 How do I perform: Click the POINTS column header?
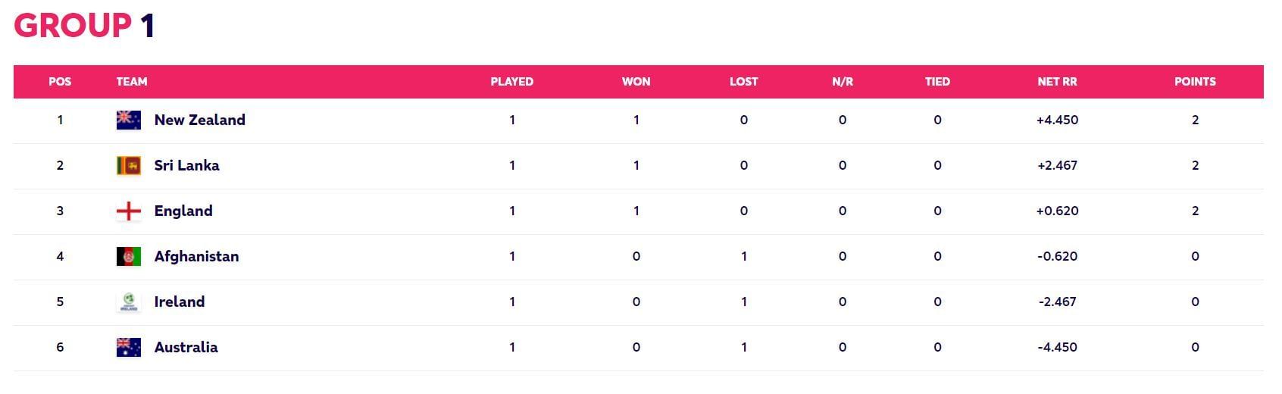[x=1195, y=81]
